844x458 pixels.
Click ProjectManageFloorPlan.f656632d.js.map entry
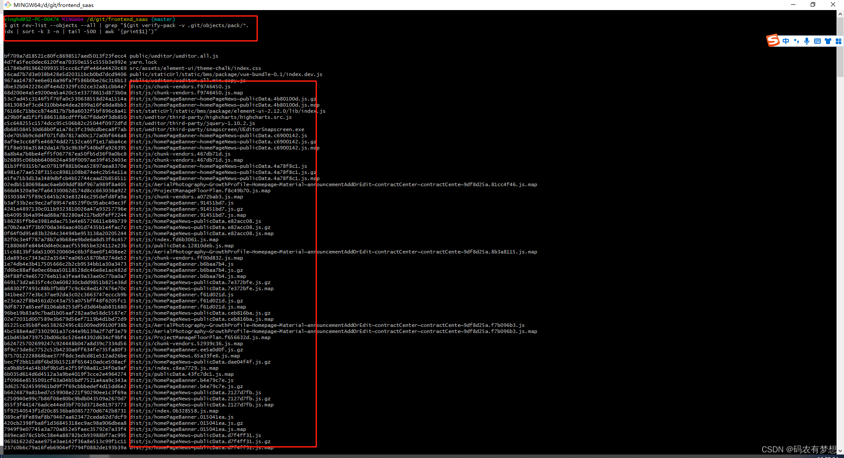pos(200,337)
